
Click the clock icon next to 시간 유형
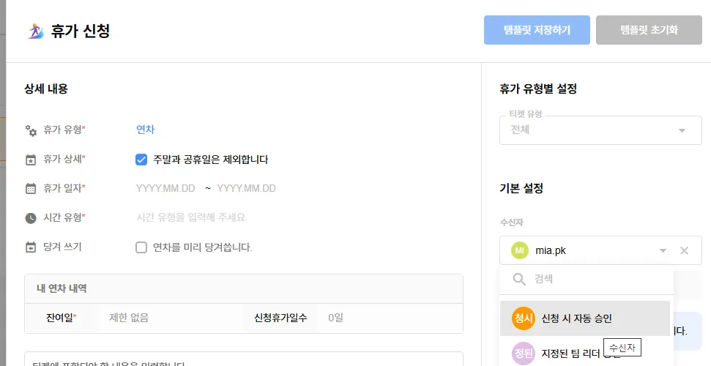[x=30, y=218]
